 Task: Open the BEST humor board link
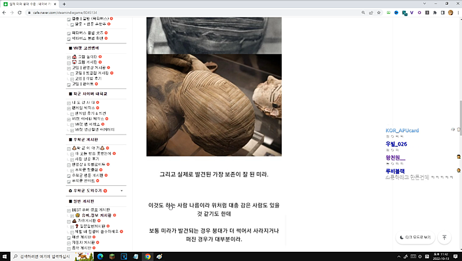[x=91, y=210]
